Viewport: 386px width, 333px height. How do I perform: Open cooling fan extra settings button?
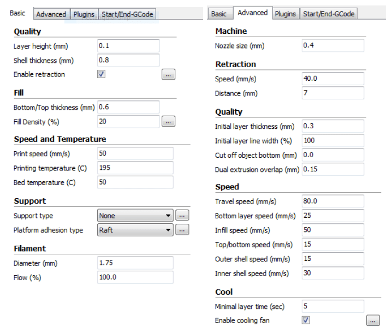click(x=373, y=320)
